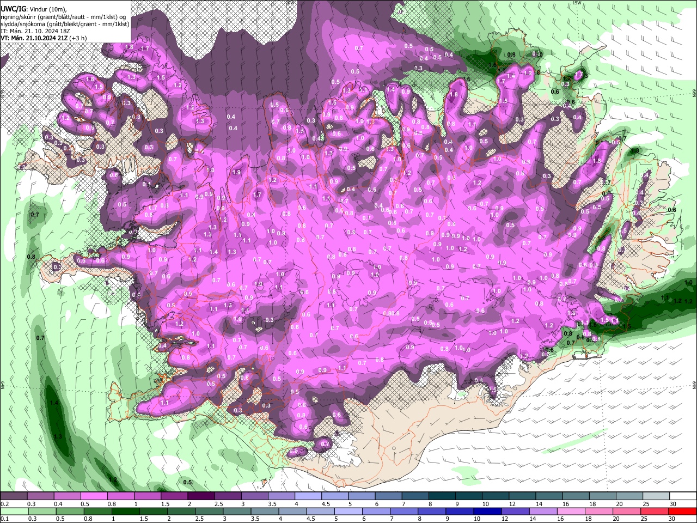
Task: Click the steel blue swatch labeled 6 in snow legend
Action: tap(389, 496)
